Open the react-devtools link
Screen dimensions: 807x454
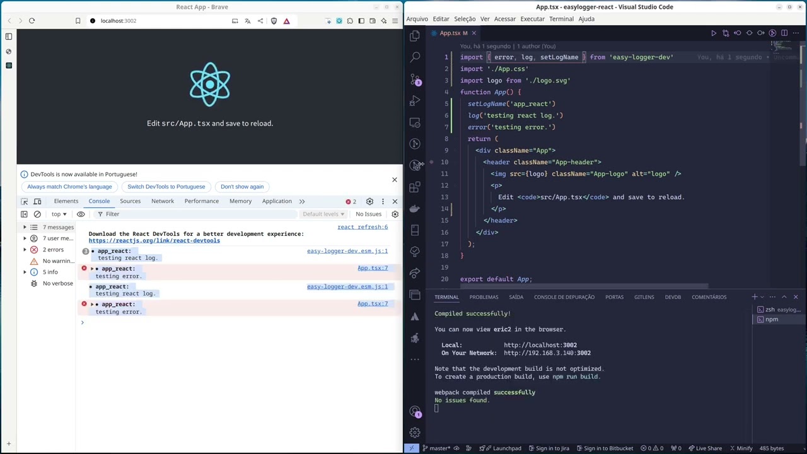coord(154,240)
